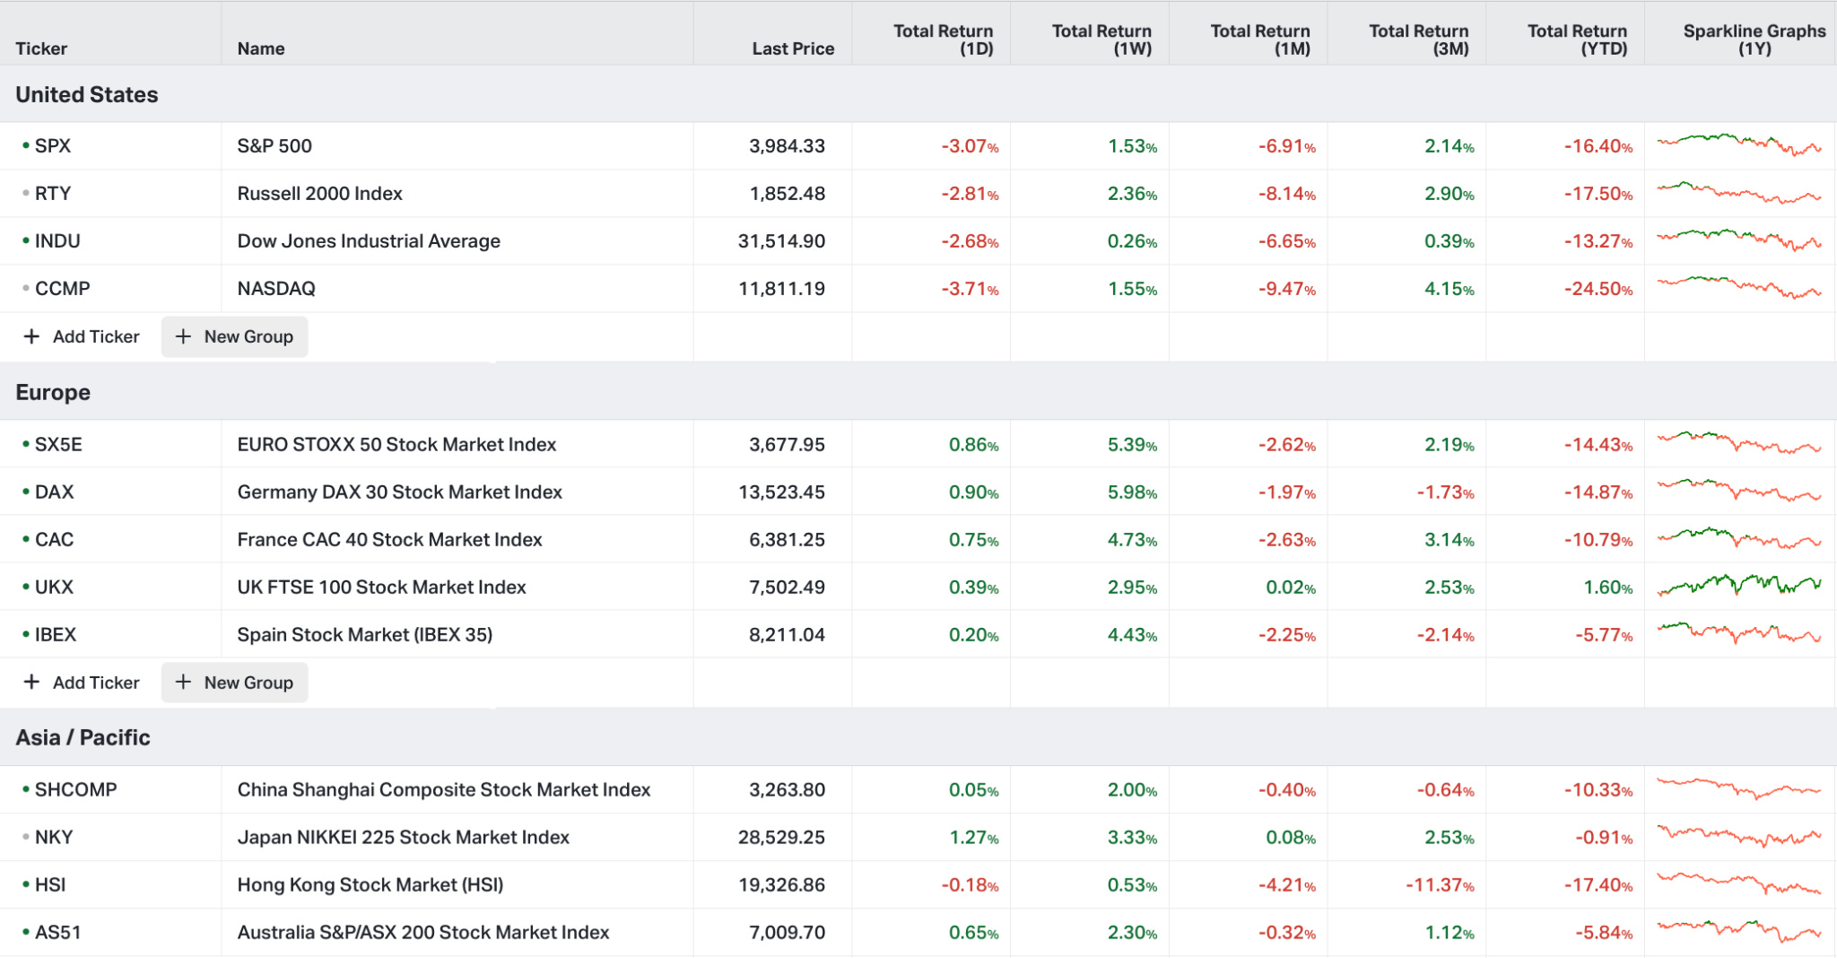Click the NKY 1D return 1.27%
Viewport: 1837px width, 958px height.
tap(973, 837)
